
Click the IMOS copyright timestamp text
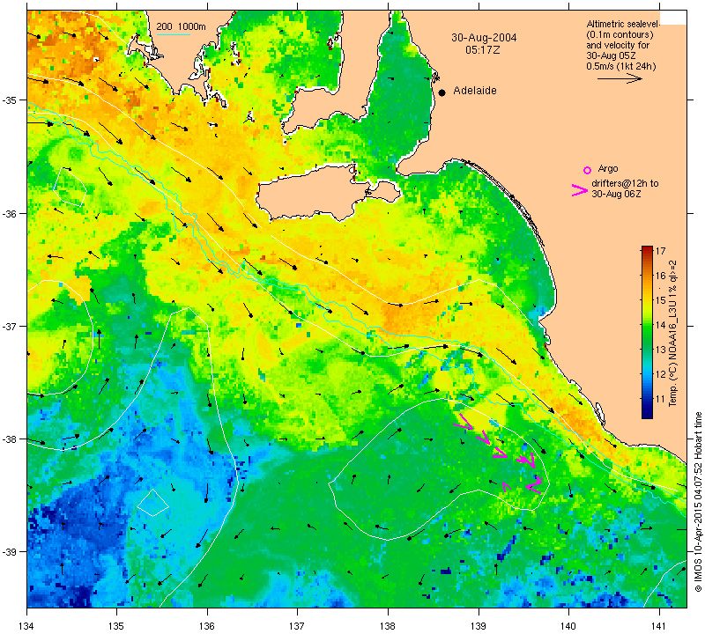click(x=698, y=502)
